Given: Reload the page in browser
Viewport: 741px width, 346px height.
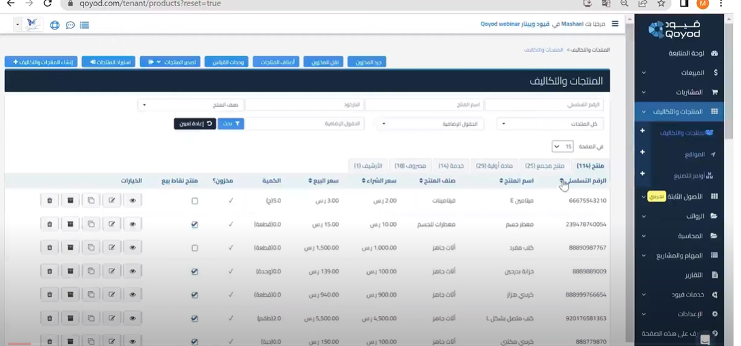Looking at the screenshot, I should (x=48, y=3).
